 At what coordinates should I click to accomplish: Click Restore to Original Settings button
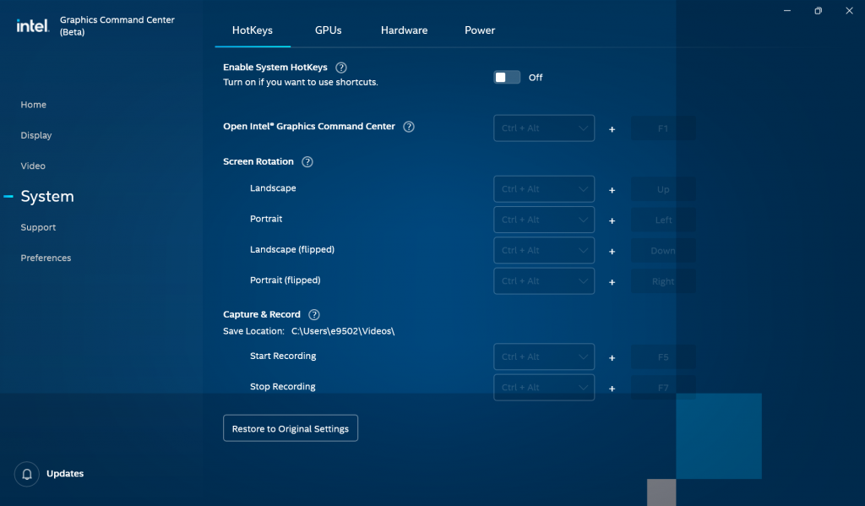click(291, 428)
